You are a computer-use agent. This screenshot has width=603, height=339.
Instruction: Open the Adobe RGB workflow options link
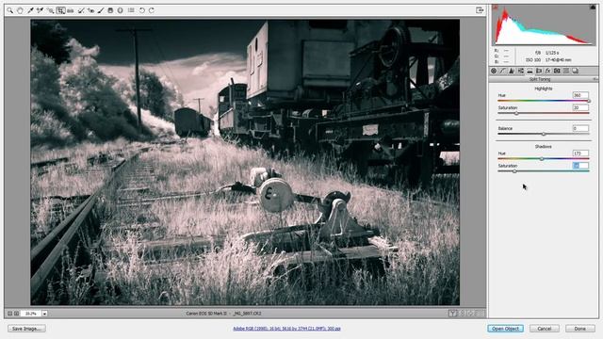pos(286,329)
